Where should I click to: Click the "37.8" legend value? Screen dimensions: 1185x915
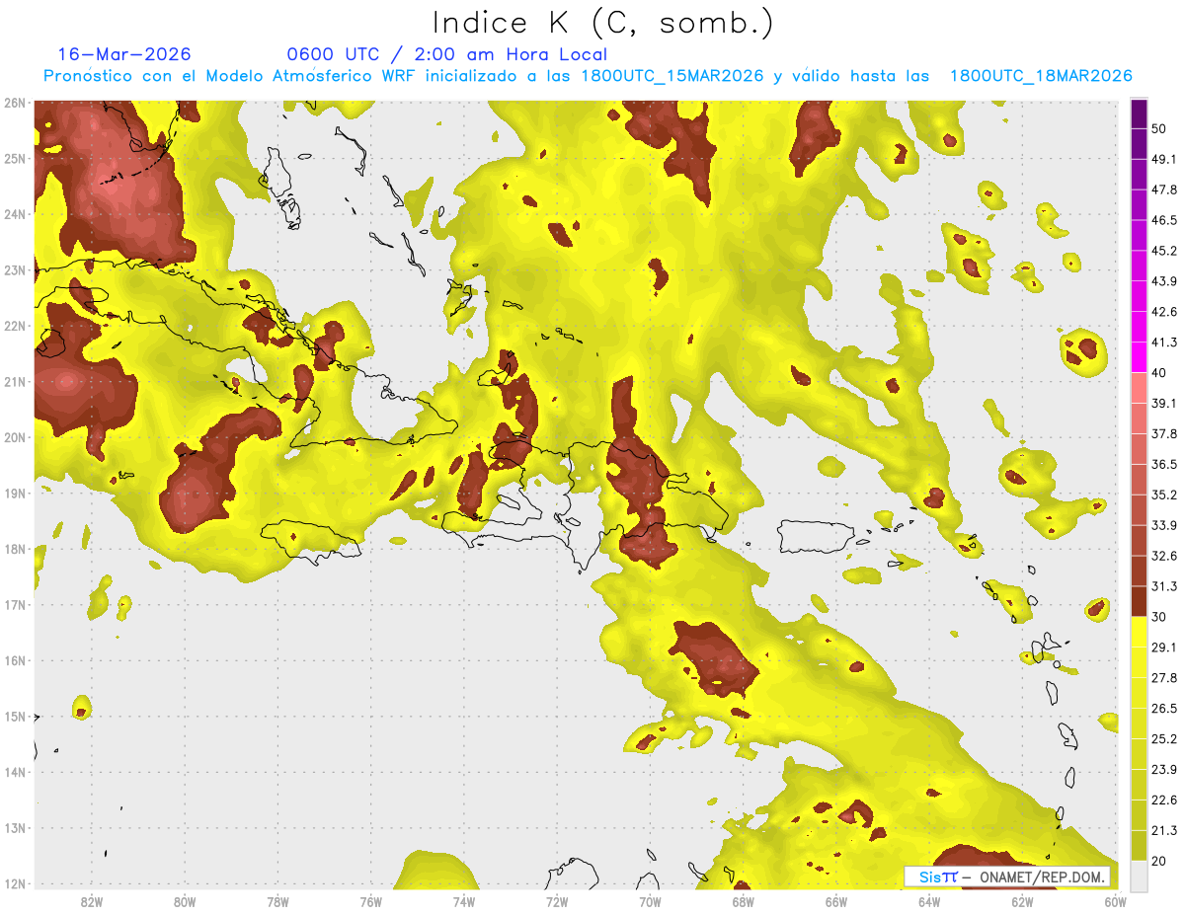pos(1164,434)
